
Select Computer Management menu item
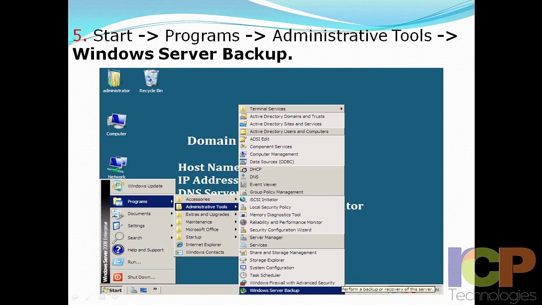tap(291, 154)
